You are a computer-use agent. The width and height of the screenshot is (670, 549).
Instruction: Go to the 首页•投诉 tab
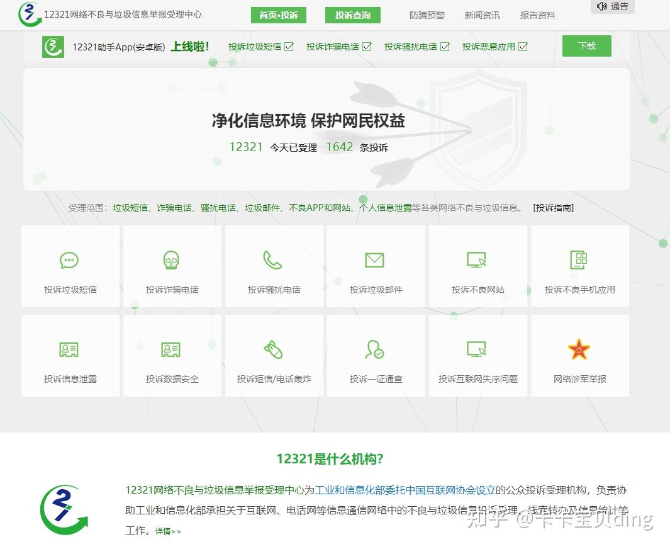[x=279, y=15]
